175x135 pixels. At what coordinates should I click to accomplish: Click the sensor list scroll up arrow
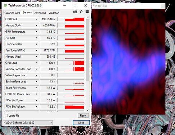point(87,18)
